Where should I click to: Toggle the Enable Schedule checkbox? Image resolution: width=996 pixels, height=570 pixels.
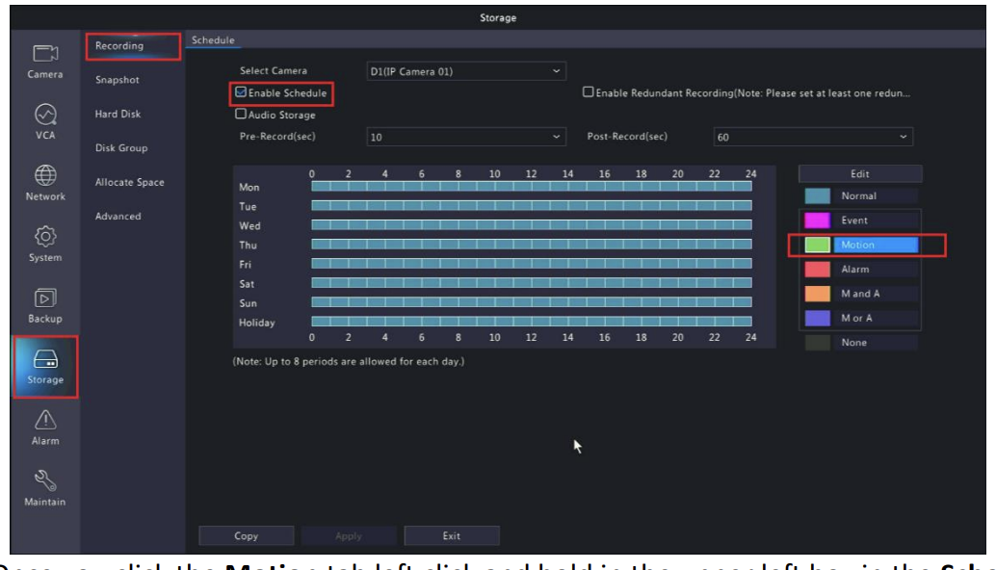pyautogui.click(x=242, y=93)
